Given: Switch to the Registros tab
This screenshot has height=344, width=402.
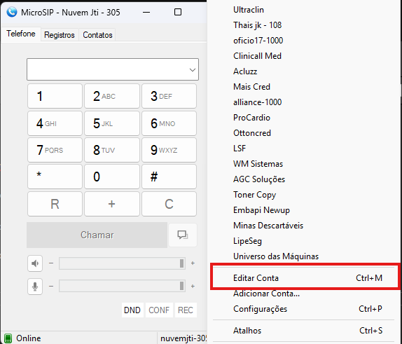Looking at the screenshot, I should (x=60, y=35).
